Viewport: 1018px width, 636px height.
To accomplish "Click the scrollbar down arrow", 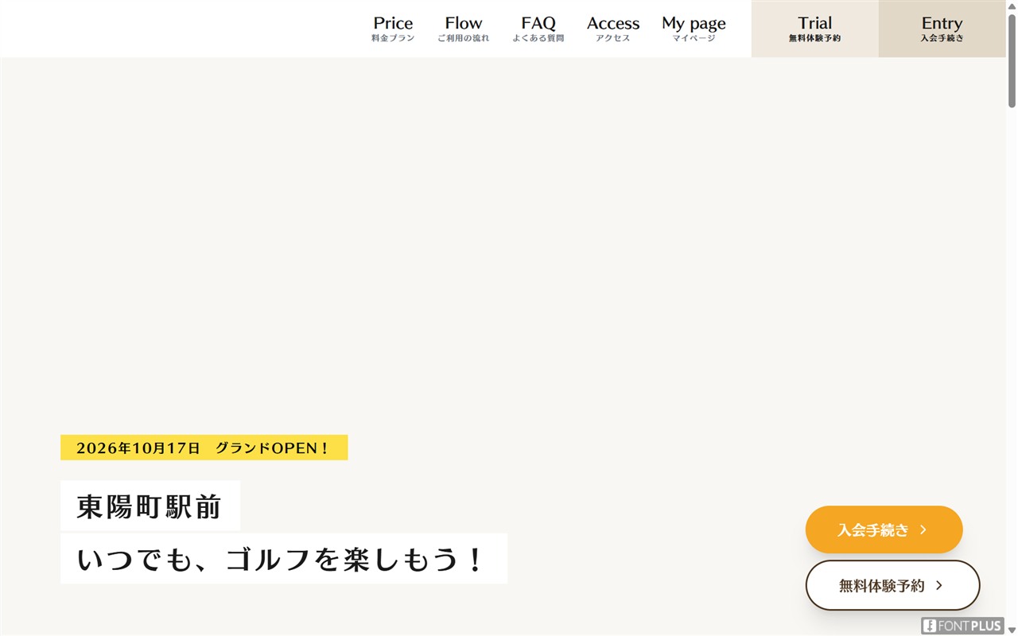I will (x=1012, y=630).
